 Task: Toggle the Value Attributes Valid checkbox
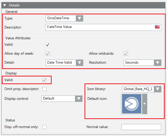[x=48, y=45]
